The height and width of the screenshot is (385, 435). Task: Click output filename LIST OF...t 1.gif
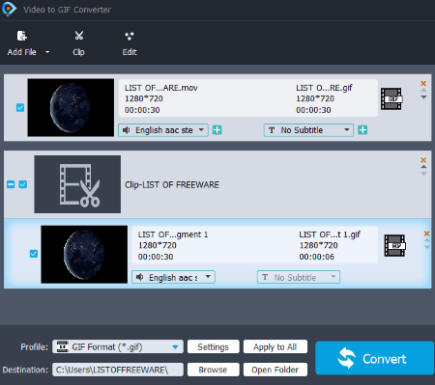pyautogui.click(x=330, y=234)
